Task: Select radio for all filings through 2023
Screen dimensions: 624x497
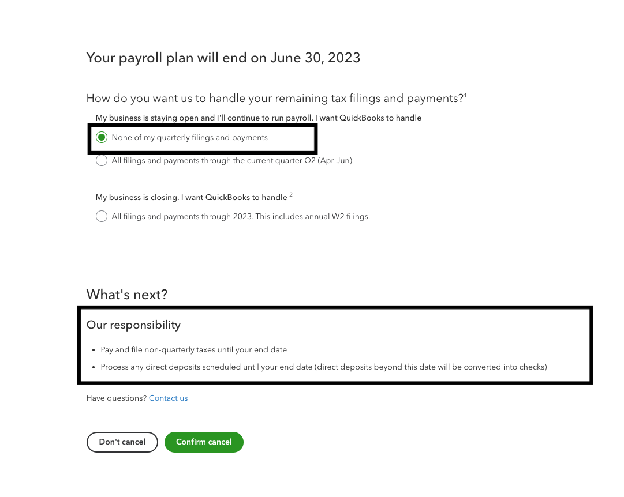Action: coord(102,217)
